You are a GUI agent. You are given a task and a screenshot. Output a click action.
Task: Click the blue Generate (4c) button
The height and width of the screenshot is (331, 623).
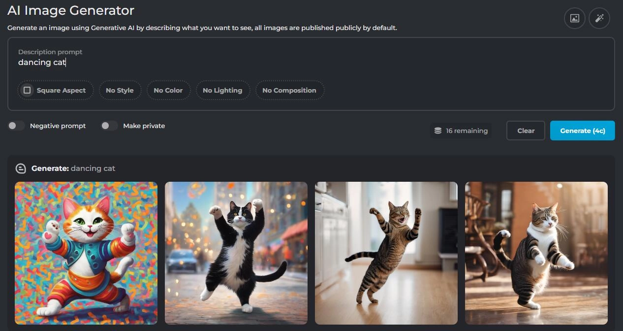point(582,131)
